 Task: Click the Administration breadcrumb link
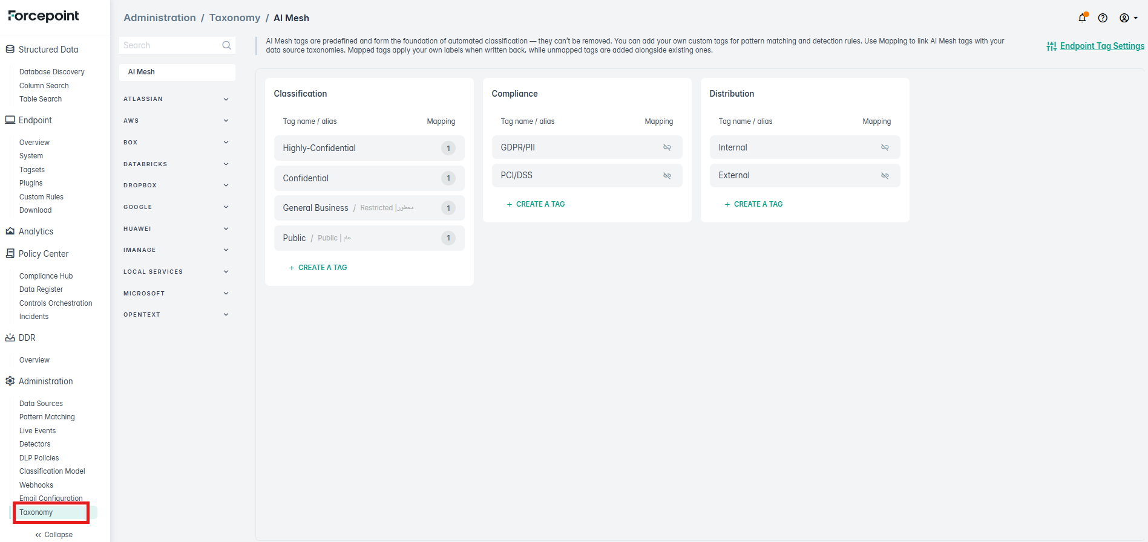pos(160,18)
